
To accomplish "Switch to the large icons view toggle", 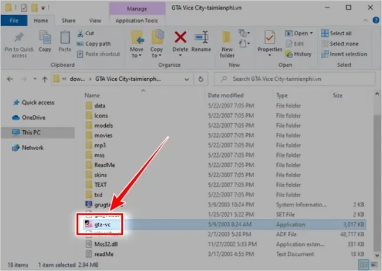I will pyautogui.click(x=374, y=265).
